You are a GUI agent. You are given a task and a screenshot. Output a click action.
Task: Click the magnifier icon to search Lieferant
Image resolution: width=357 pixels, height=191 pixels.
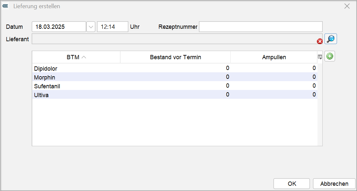click(331, 39)
